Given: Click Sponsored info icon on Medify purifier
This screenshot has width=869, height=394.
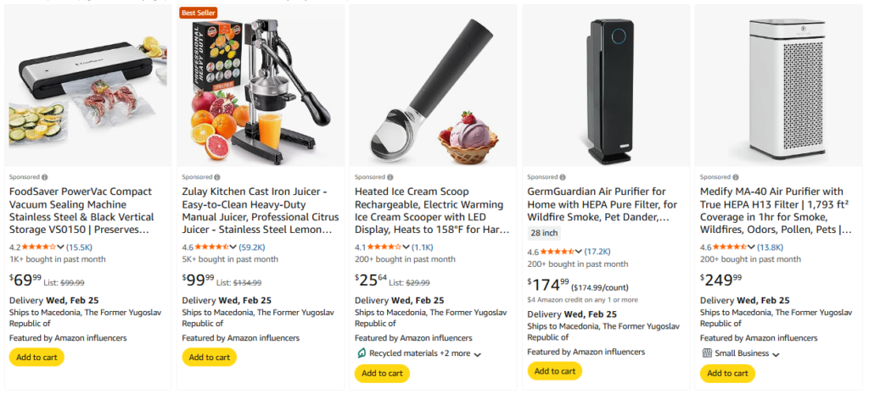Looking at the screenshot, I should click(735, 177).
